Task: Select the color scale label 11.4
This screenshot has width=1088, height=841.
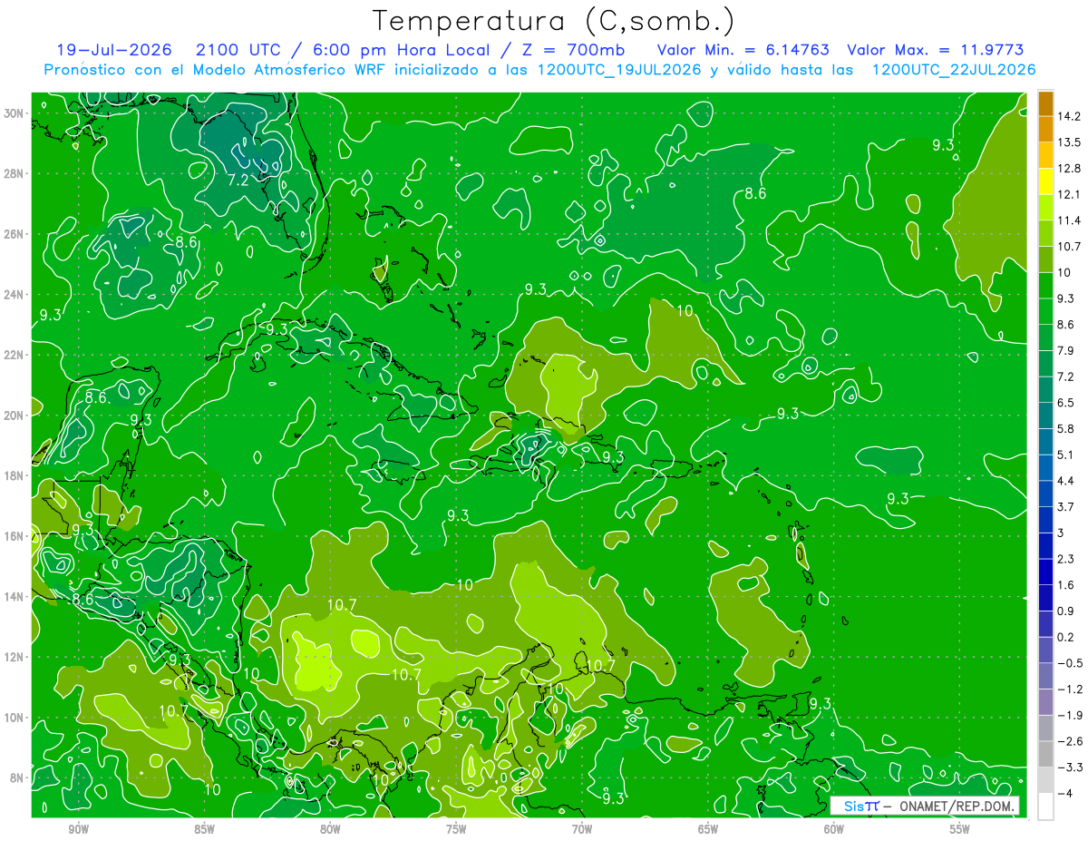Action: click(x=1069, y=220)
